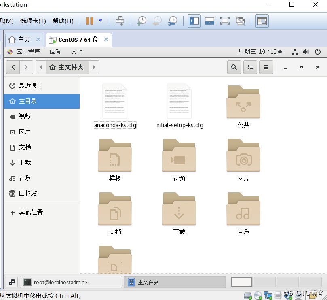327x300 pixels.
Task: Open the clock showing 星期三 19:10
Action: click(x=260, y=51)
